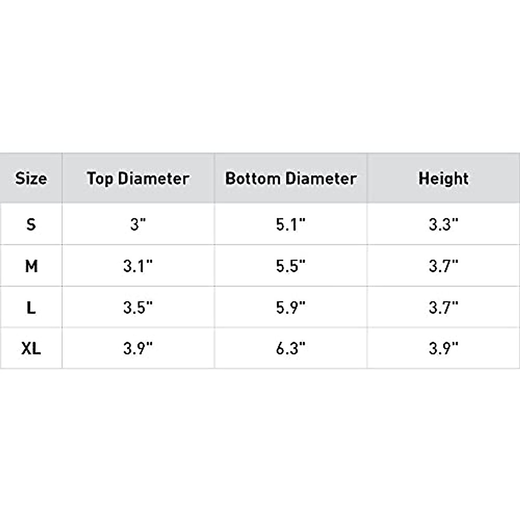Select the height value for size XL
Viewport: 520px width, 520px height.
click(x=443, y=348)
